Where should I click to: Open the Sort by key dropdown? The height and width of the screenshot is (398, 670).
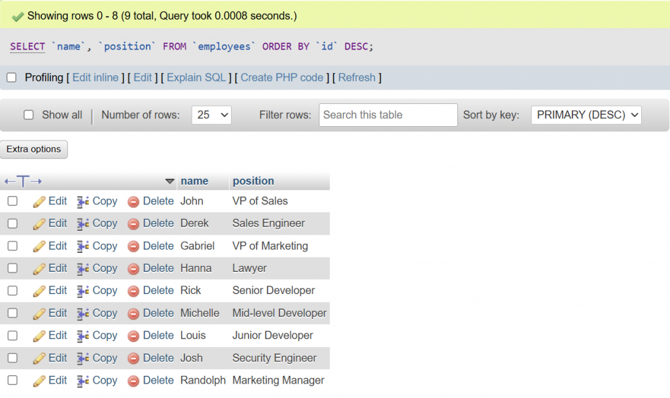tap(586, 115)
